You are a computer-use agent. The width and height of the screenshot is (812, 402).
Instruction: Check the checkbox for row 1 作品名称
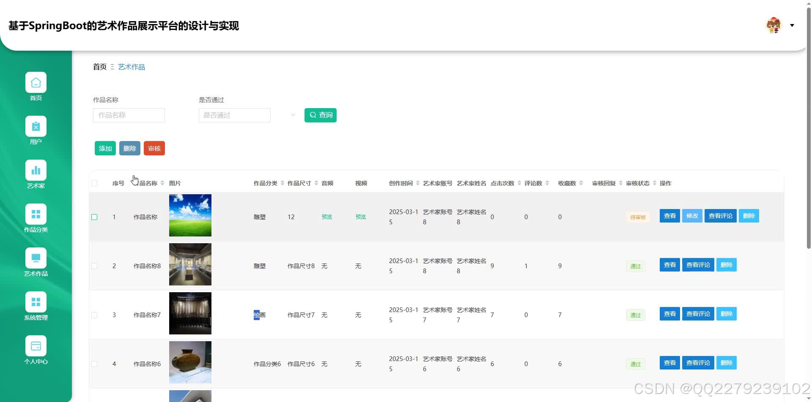pyautogui.click(x=94, y=217)
